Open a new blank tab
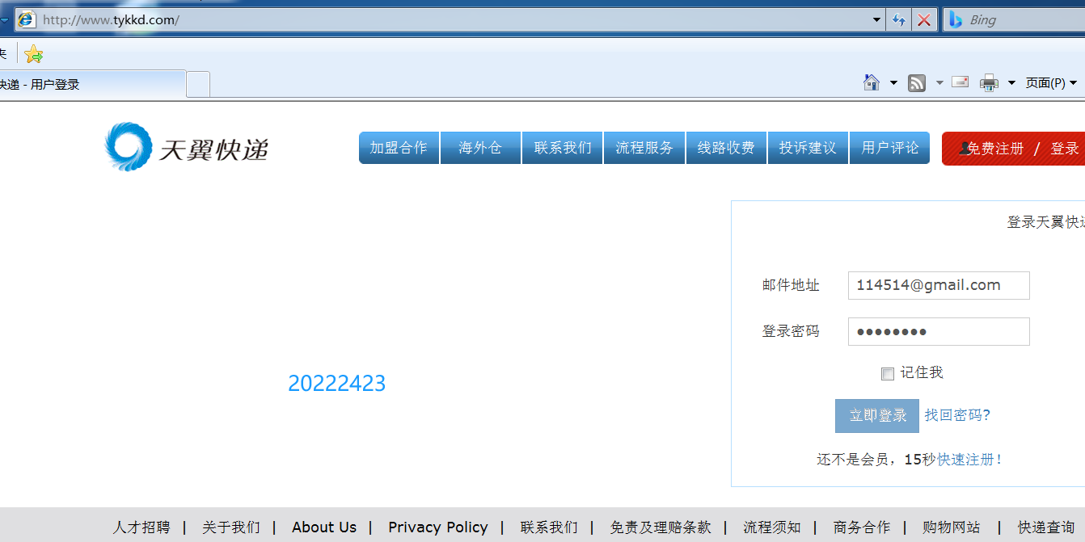1085x542 pixels. click(x=198, y=84)
